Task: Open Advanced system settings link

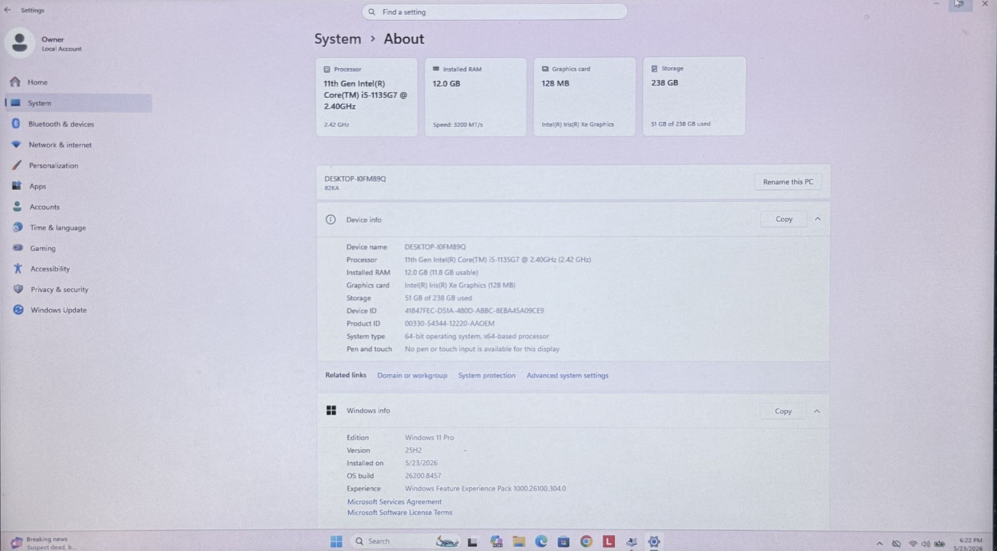Action: (x=567, y=375)
